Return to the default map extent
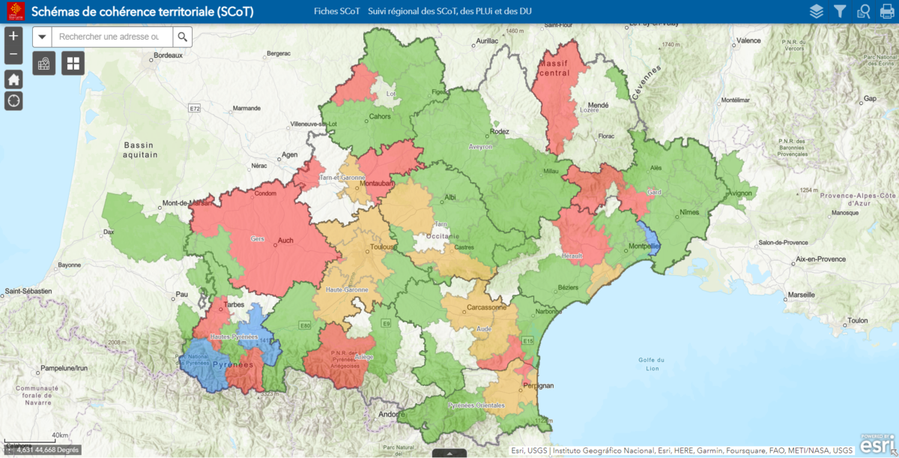Screen dimensions: 899x458 (x=13, y=79)
